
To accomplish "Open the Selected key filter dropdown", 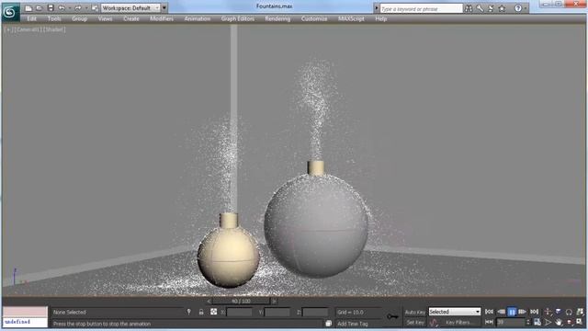I will pos(455,312).
